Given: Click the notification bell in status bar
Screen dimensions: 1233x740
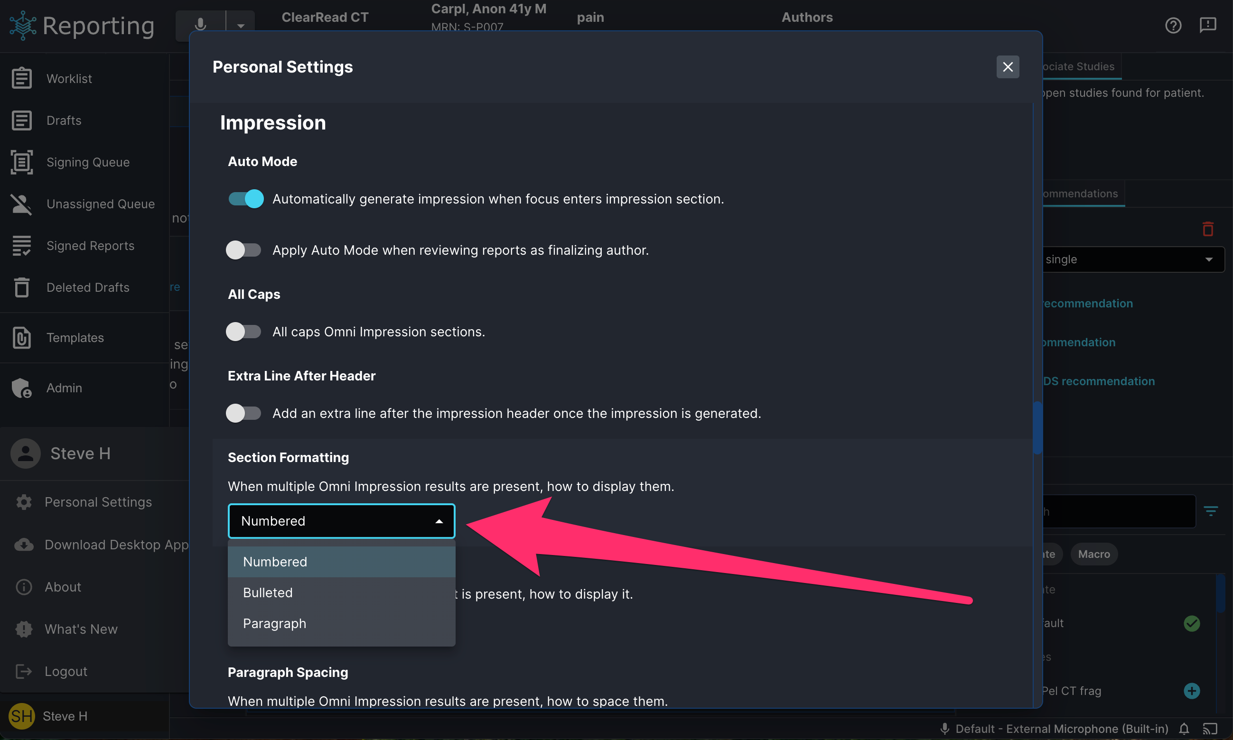Looking at the screenshot, I should (1184, 729).
